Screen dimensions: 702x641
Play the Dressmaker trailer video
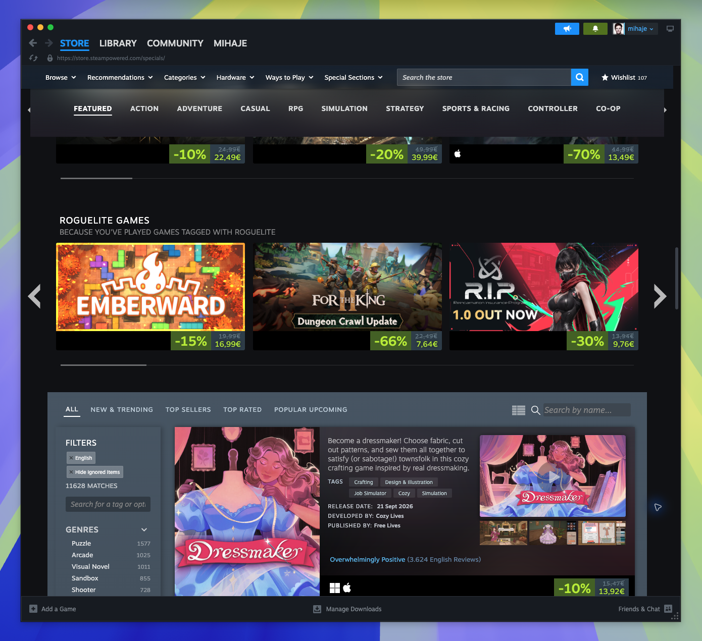pyautogui.click(x=553, y=476)
